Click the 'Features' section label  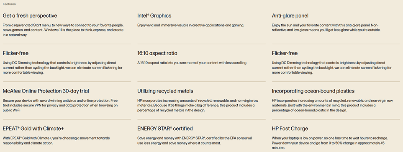click(9, 4)
